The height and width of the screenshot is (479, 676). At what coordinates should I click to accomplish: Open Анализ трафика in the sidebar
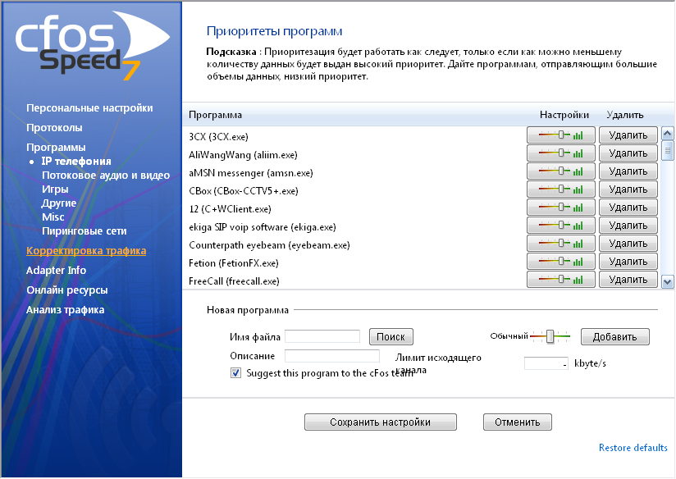click(65, 310)
